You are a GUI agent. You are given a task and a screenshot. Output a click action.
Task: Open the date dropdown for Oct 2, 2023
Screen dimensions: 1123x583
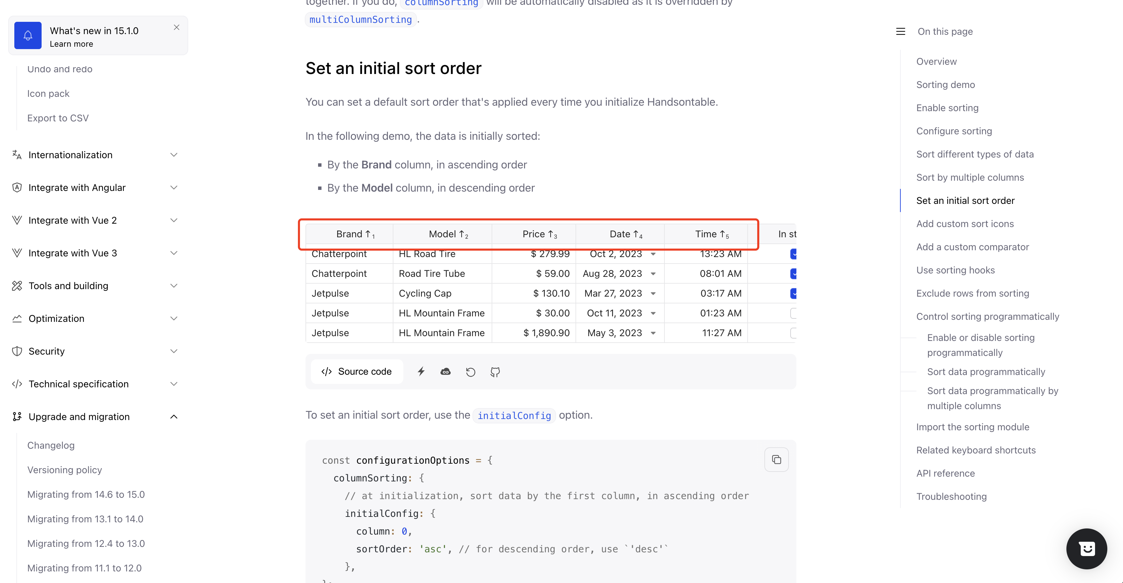pos(653,254)
